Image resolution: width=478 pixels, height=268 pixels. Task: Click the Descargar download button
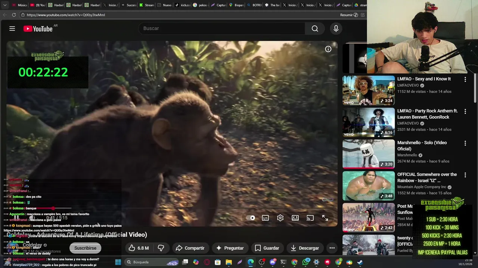pos(305,248)
